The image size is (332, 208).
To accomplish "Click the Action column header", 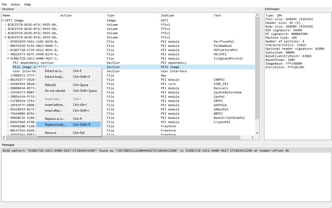I will click(x=82, y=15).
